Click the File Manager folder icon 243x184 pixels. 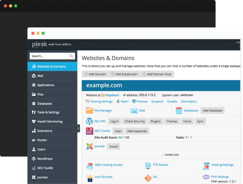pyautogui.click(x=89, y=110)
